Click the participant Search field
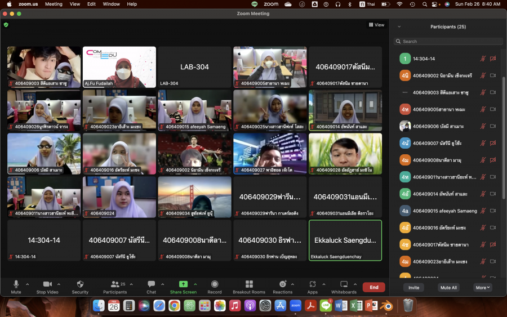Screen dimensions: 507x317 click(x=448, y=41)
